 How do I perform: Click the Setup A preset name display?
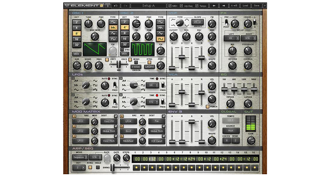click(148, 6)
